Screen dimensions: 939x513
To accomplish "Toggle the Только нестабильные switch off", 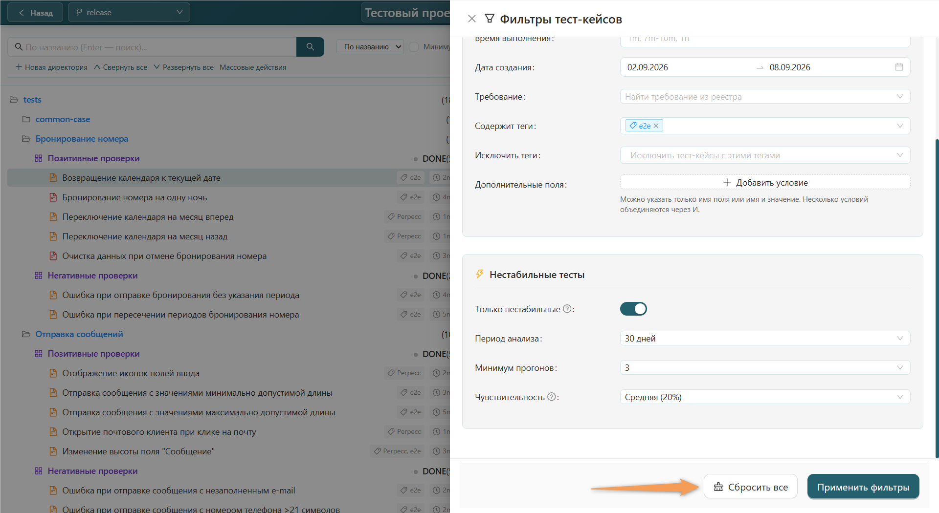I will [x=633, y=309].
